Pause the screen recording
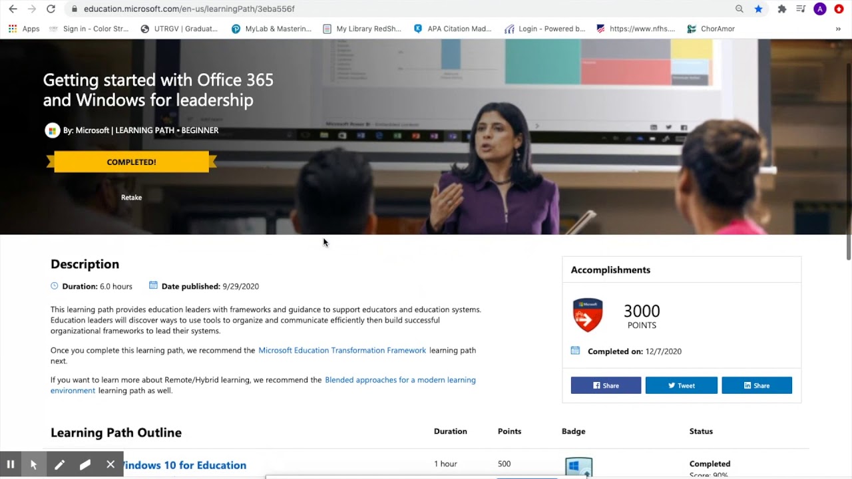The height and width of the screenshot is (479, 852). [x=11, y=465]
